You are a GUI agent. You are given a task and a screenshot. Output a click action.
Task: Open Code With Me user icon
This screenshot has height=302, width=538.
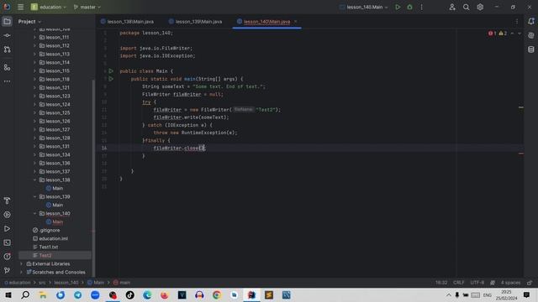(452, 7)
